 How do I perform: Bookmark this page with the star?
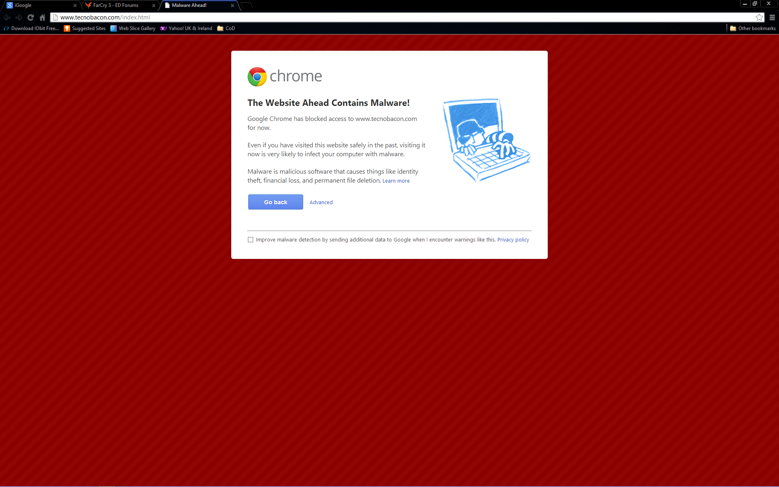(759, 17)
